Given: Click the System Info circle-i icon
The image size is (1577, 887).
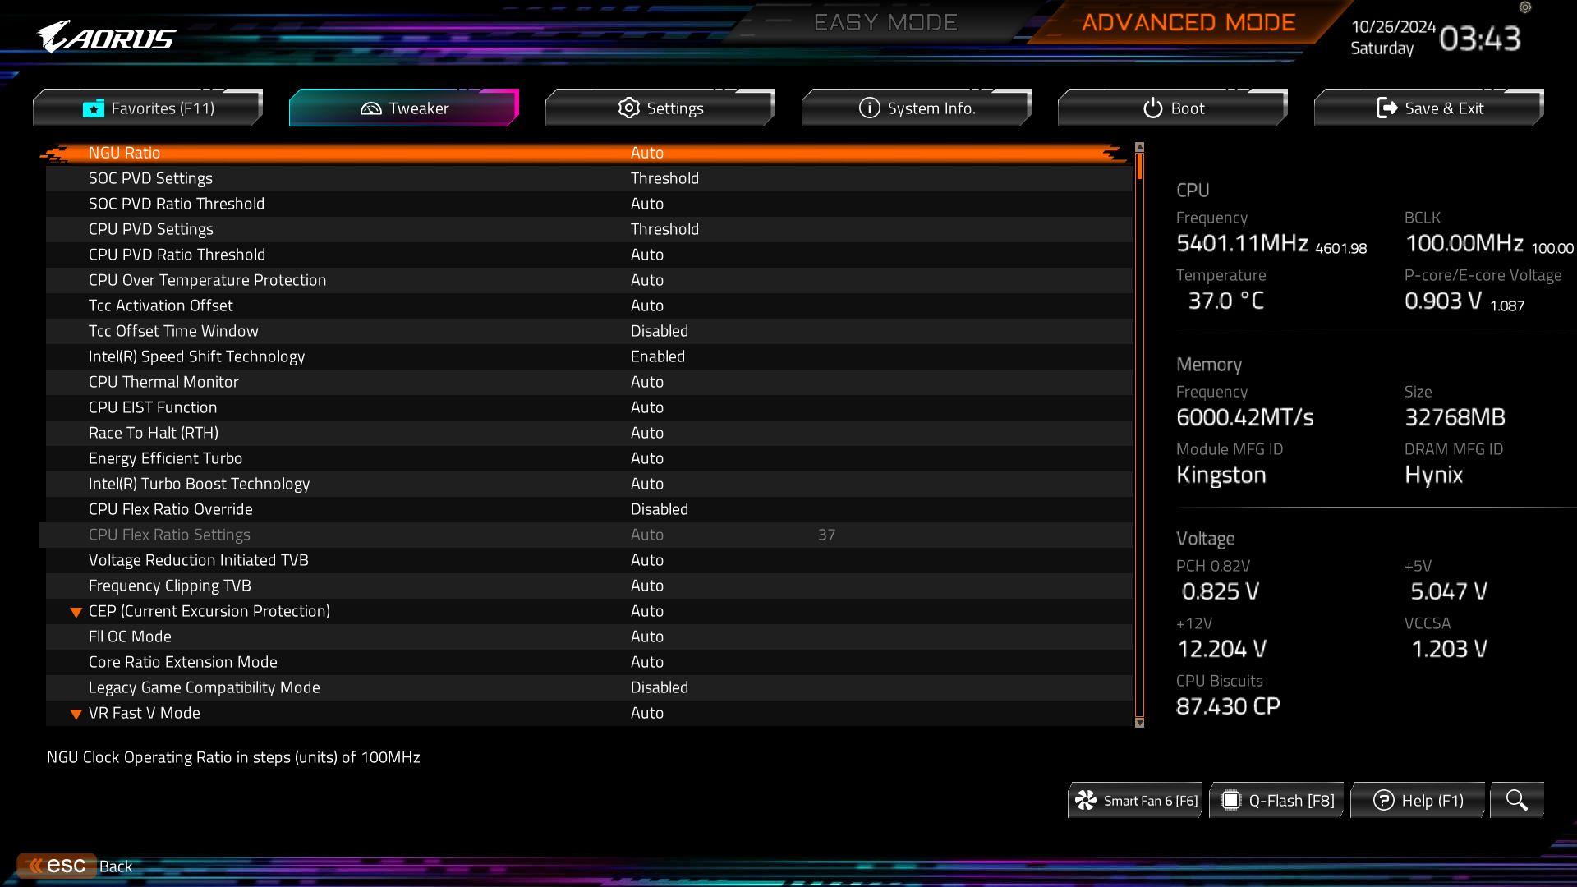Looking at the screenshot, I should [869, 108].
